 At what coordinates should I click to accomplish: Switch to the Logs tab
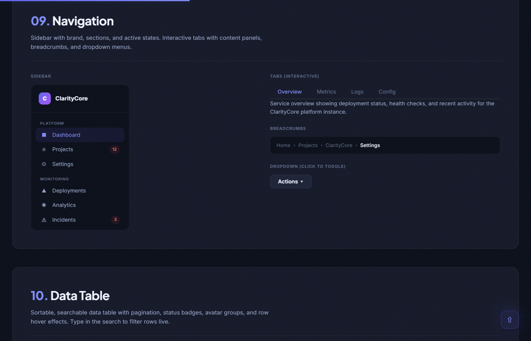click(x=357, y=92)
